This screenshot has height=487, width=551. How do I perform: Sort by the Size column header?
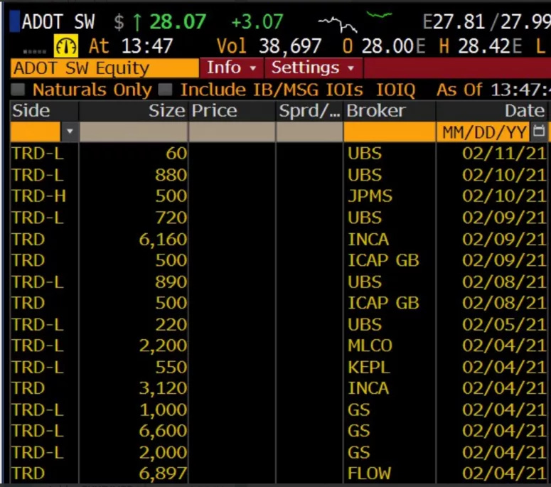click(166, 111)
